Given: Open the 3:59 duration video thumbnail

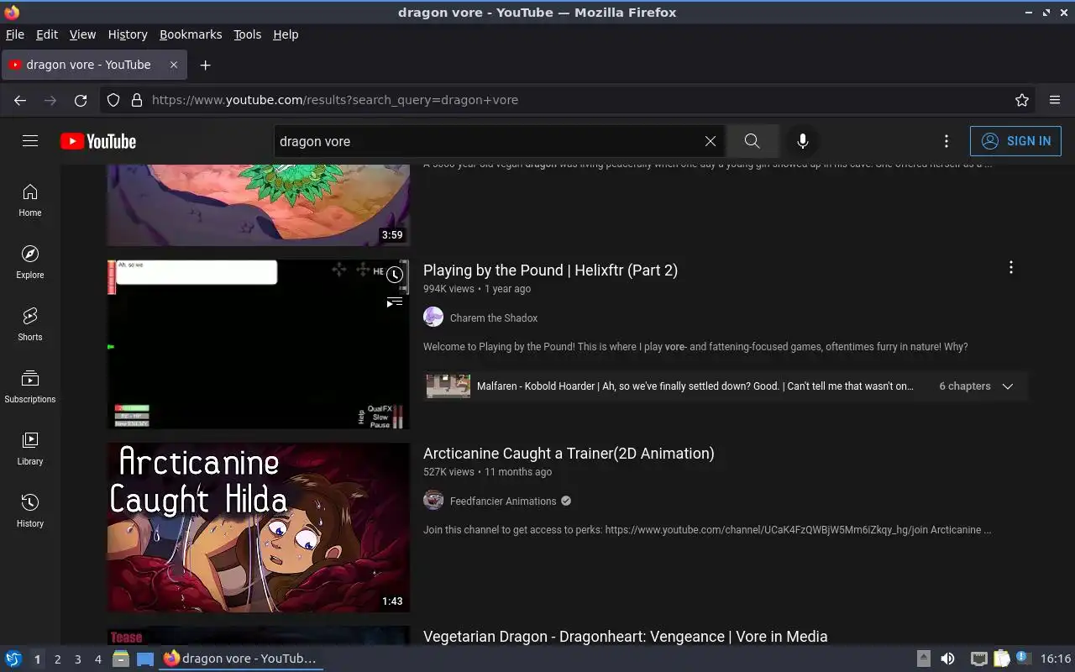Looking at the screenshot, I should (259, 205).
